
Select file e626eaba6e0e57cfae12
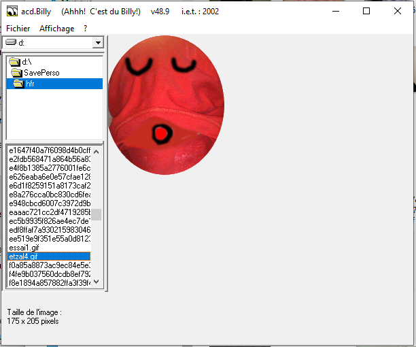tap(50, 177)
